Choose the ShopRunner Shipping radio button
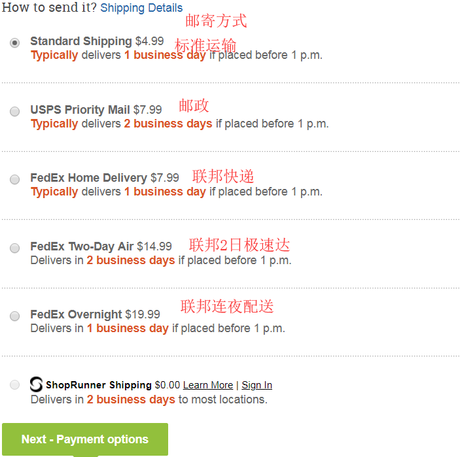 (x=15, y=384)
